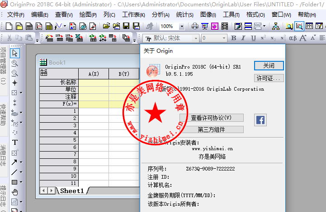Open the 工具(T) menu
This screenshot has height=212, width=326.
pos(231,15)
